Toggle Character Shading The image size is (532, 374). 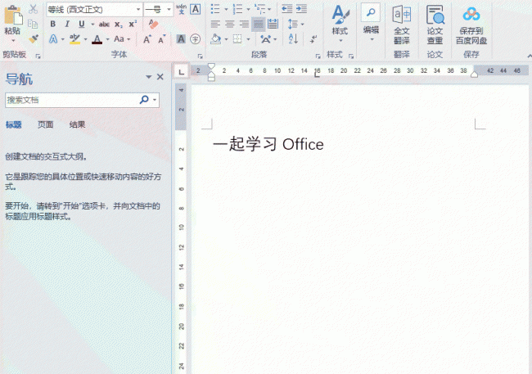coord(181,39)
